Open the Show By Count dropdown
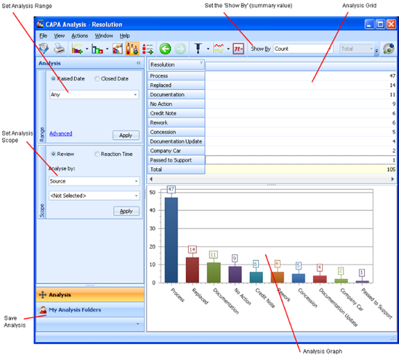399x358 pixels. point(303,48)
